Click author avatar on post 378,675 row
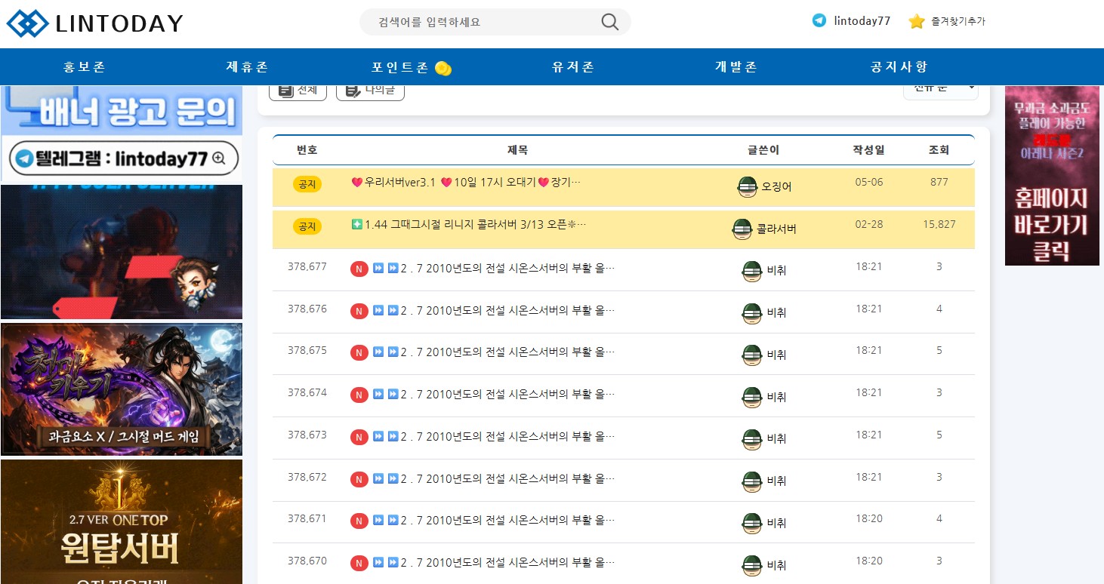The height and width of the screenshot is (584, 1104). click(x=751, y=355)
